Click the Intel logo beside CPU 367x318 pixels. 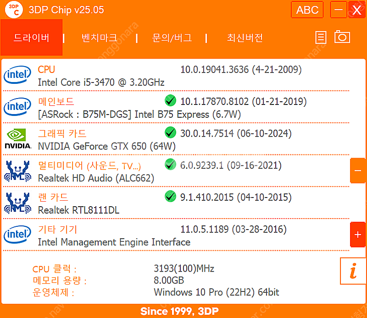click(x=17, y=75)
